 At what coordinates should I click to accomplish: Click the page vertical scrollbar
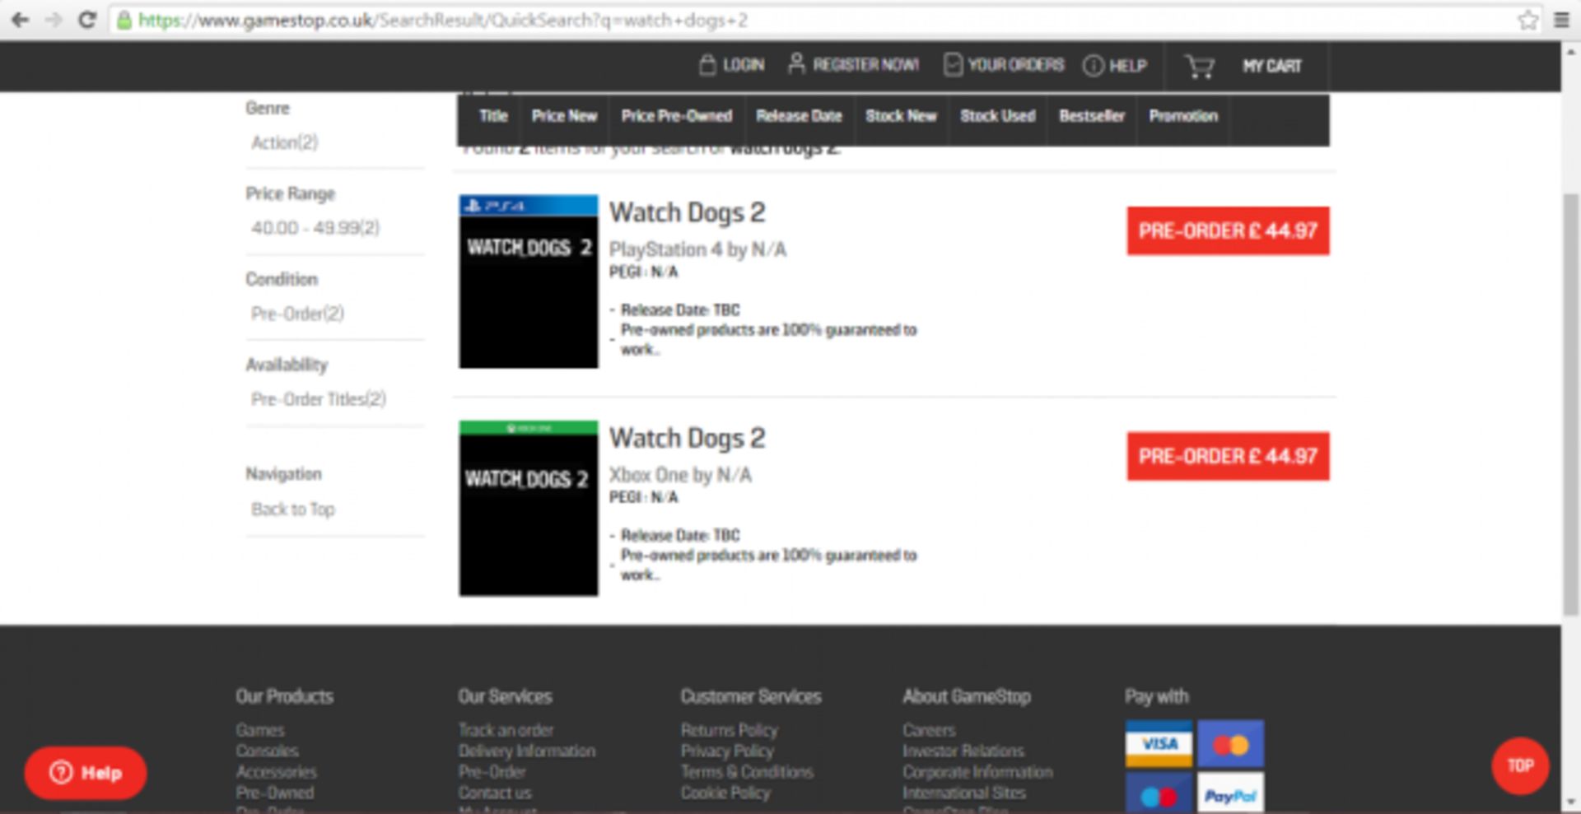click(1571, 403)
